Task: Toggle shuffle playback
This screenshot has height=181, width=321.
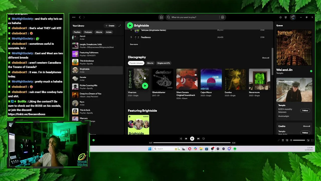Action: (x=181, y=139)
